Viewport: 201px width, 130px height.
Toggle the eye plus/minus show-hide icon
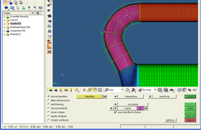[29, 8]
